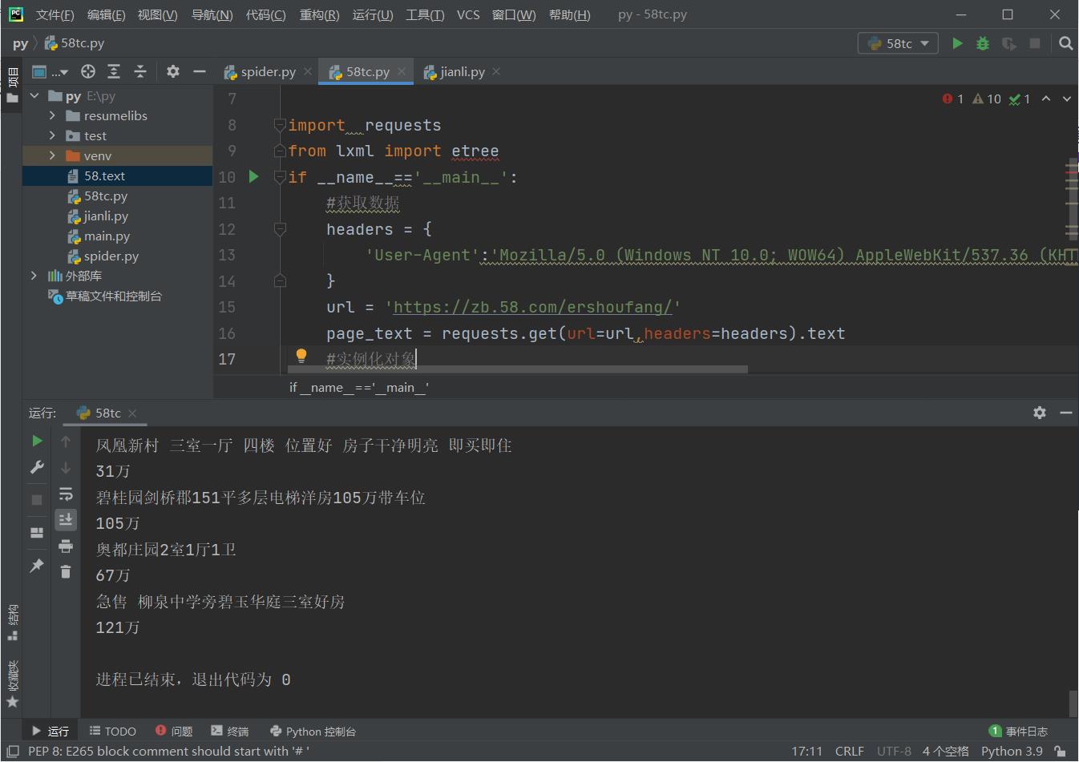Open the wrench run configuration icon
1079x762 pixels.
click(37, 467)
